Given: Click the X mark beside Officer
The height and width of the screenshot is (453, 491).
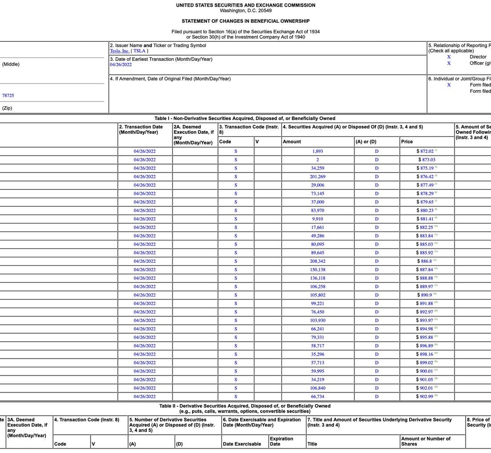Looking at the screenshot, I should [449, 63].
